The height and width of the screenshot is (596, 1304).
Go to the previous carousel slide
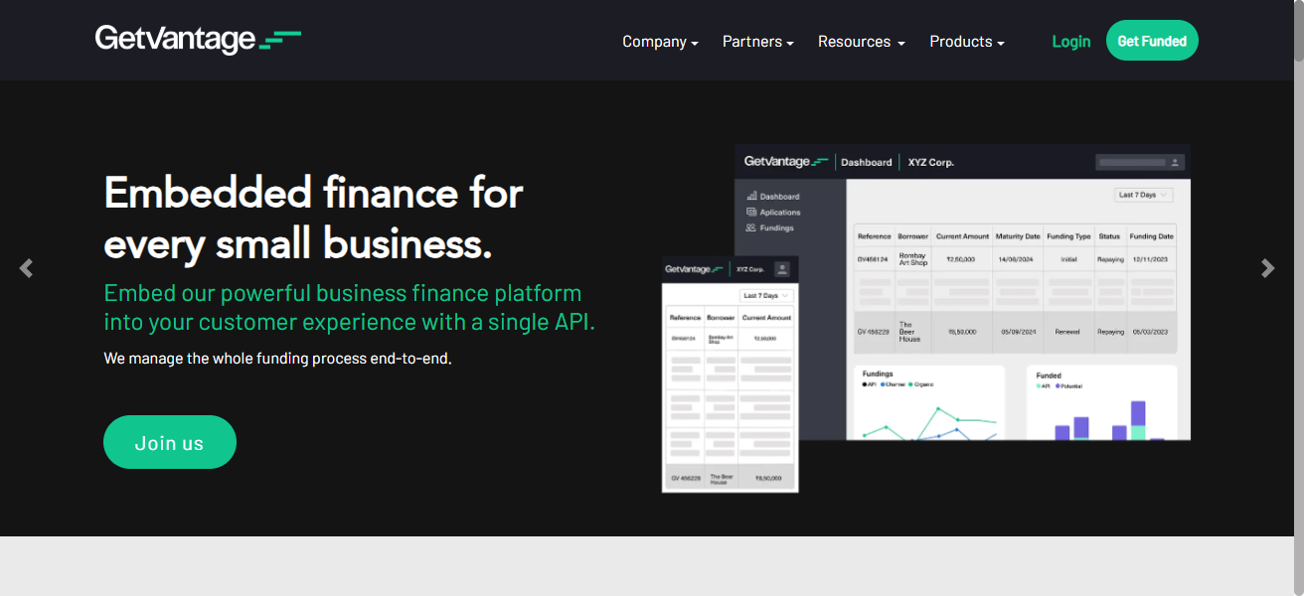(x=26, y=268)
